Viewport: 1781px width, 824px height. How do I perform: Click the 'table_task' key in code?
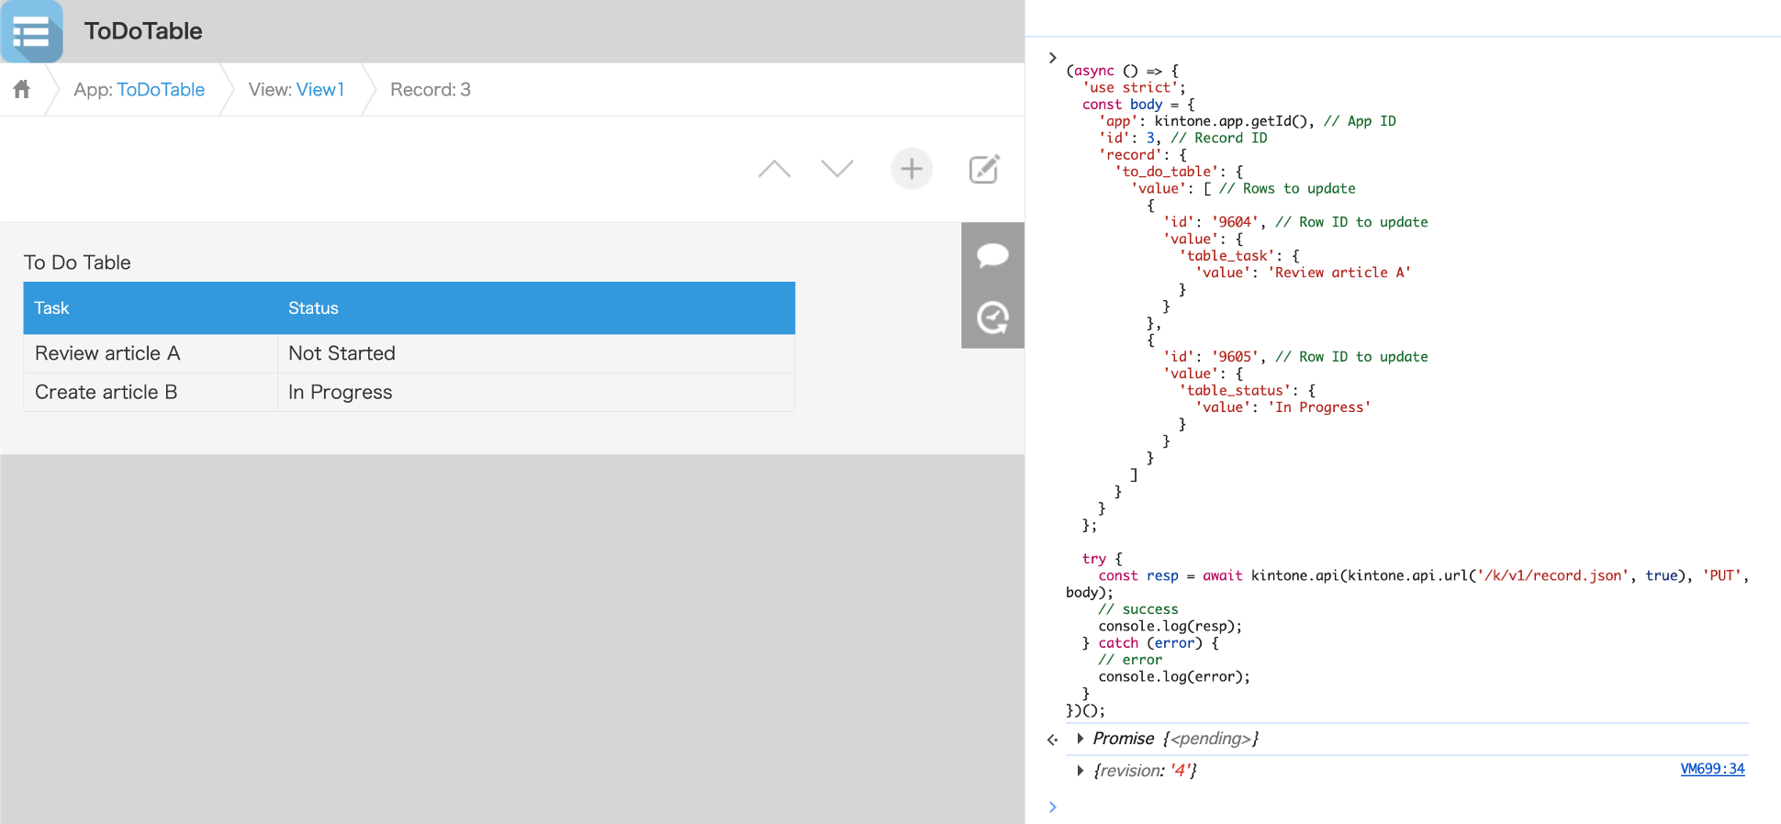(1227, 256)
